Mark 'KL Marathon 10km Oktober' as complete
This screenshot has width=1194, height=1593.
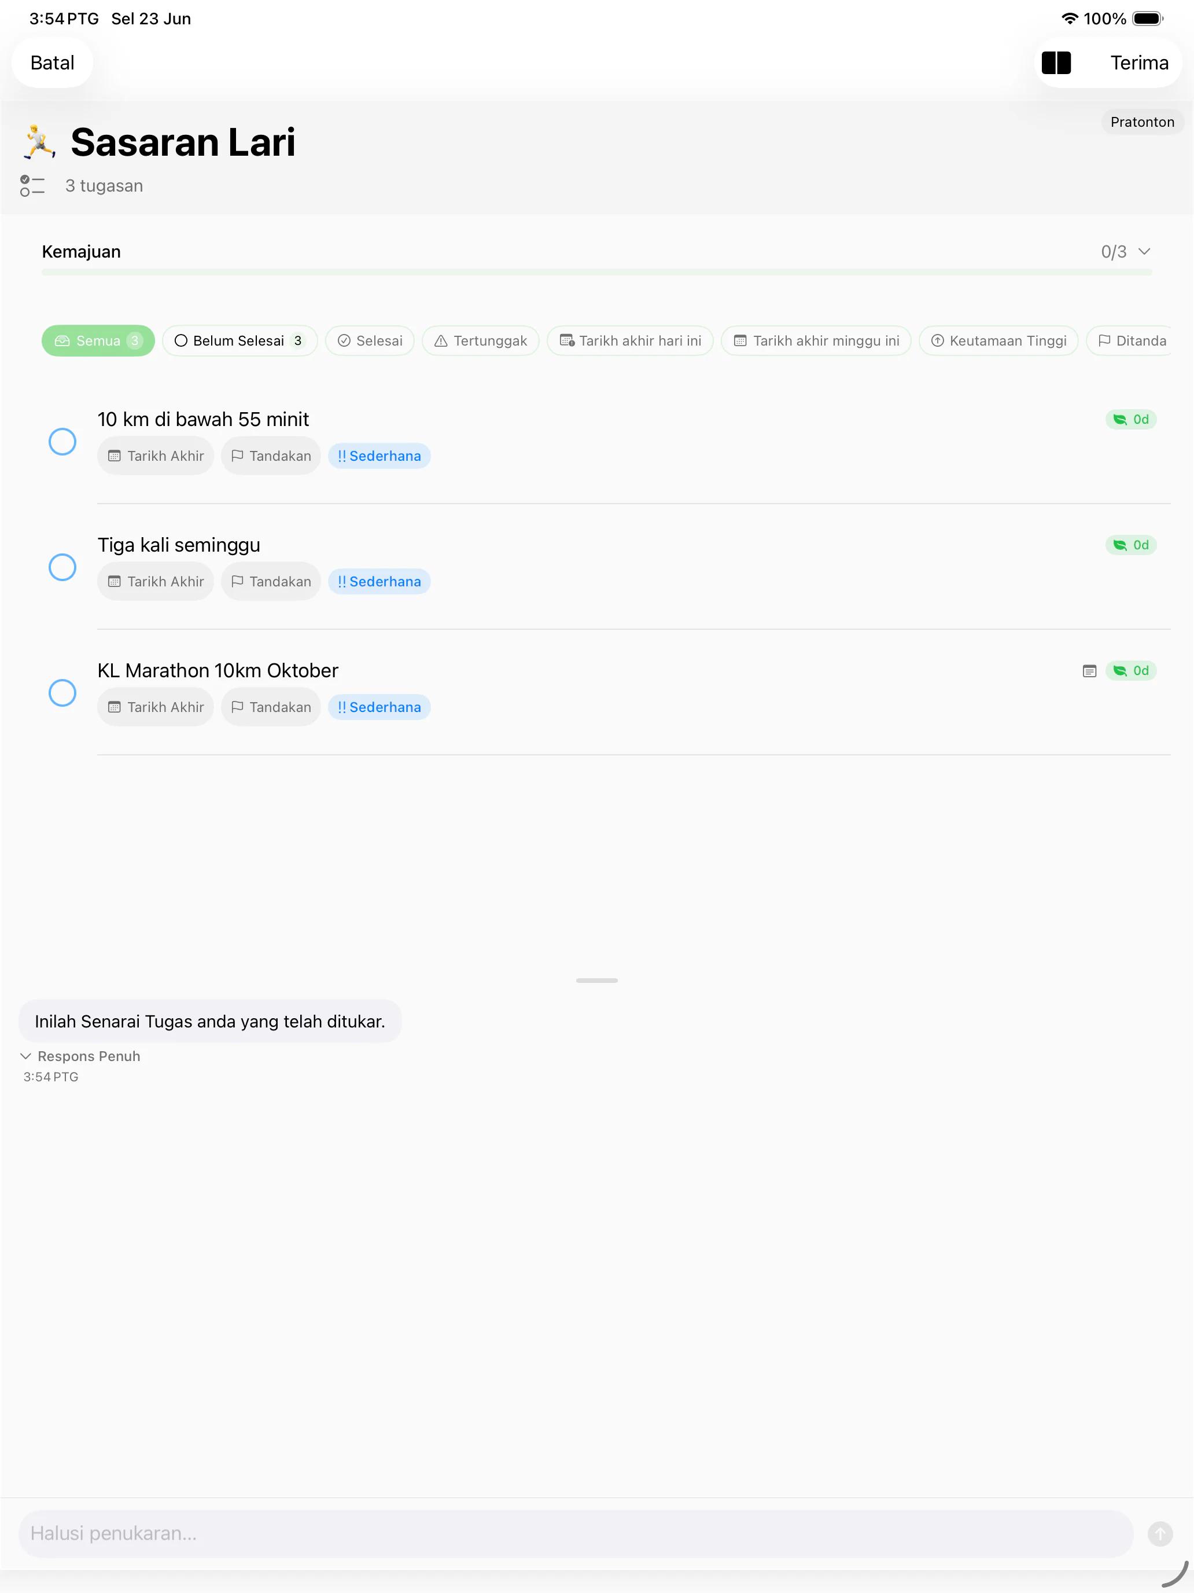(x=62, y=693)
